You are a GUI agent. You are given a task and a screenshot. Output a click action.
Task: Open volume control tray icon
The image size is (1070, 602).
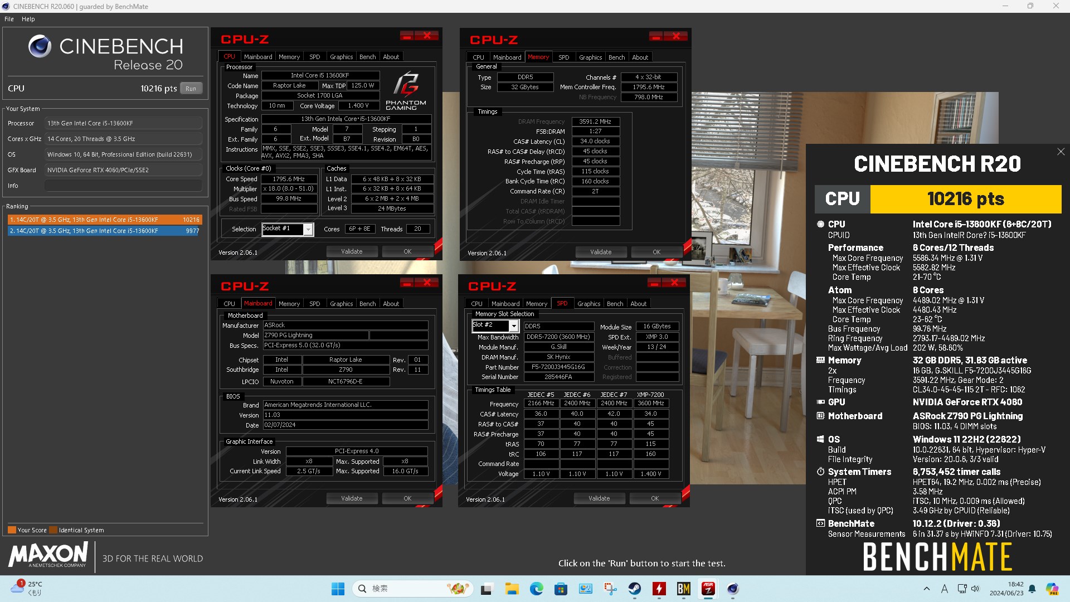(975, 589)
